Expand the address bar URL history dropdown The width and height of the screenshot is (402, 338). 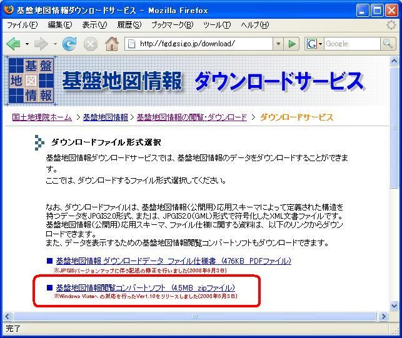click(x=278, y=44)
